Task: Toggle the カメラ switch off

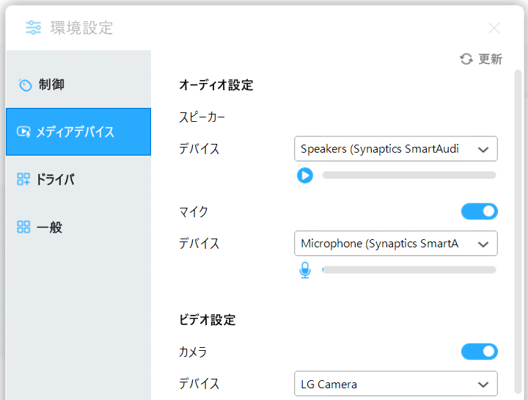Action: pos(480,352)
